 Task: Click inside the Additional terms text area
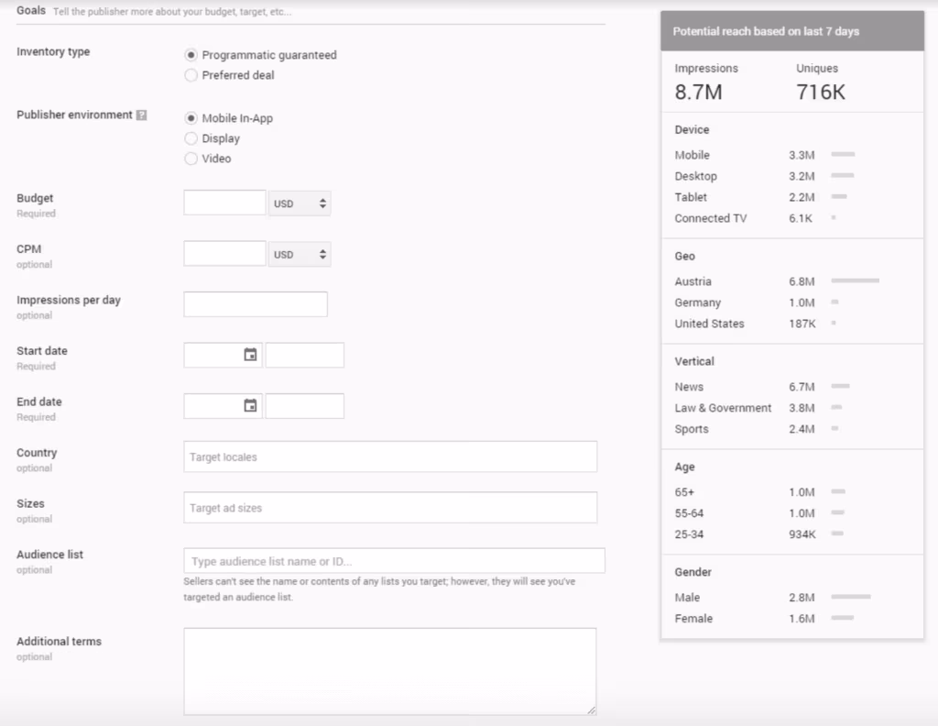click(x=389, y=671)
